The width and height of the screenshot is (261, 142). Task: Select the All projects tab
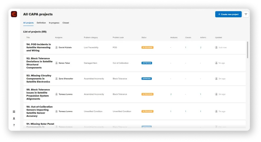[x=28, y=23]
